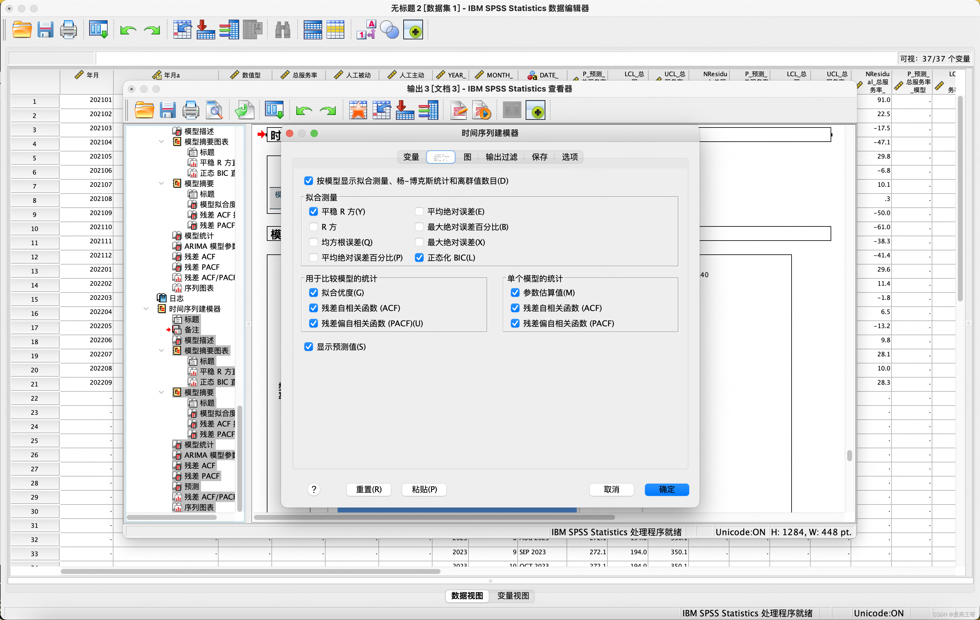The image size is (980, 620).
Task: Uncheck 正态化 BIC(L) option
Action: tap(419, 257)
